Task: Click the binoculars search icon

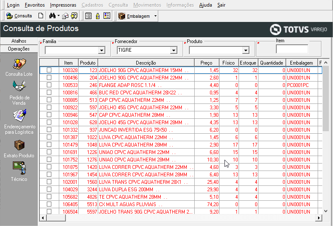Action: coord(52,16)
